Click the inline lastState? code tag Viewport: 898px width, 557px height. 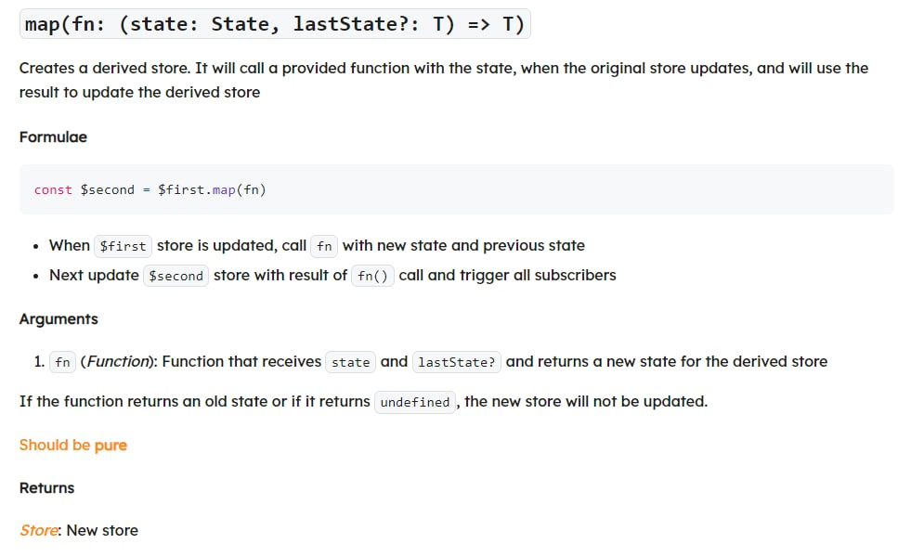[x=456, y=362]
